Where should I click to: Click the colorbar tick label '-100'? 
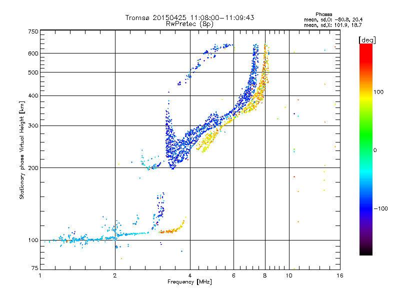[381, 208]
